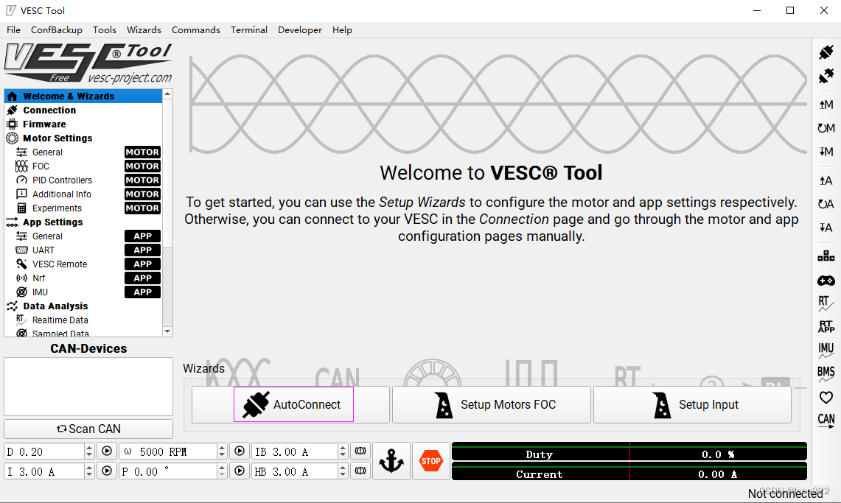Open the Tools menu
The width and height of the screenshot is (841, 503).
pyautogui.click(x=104, y=30)
